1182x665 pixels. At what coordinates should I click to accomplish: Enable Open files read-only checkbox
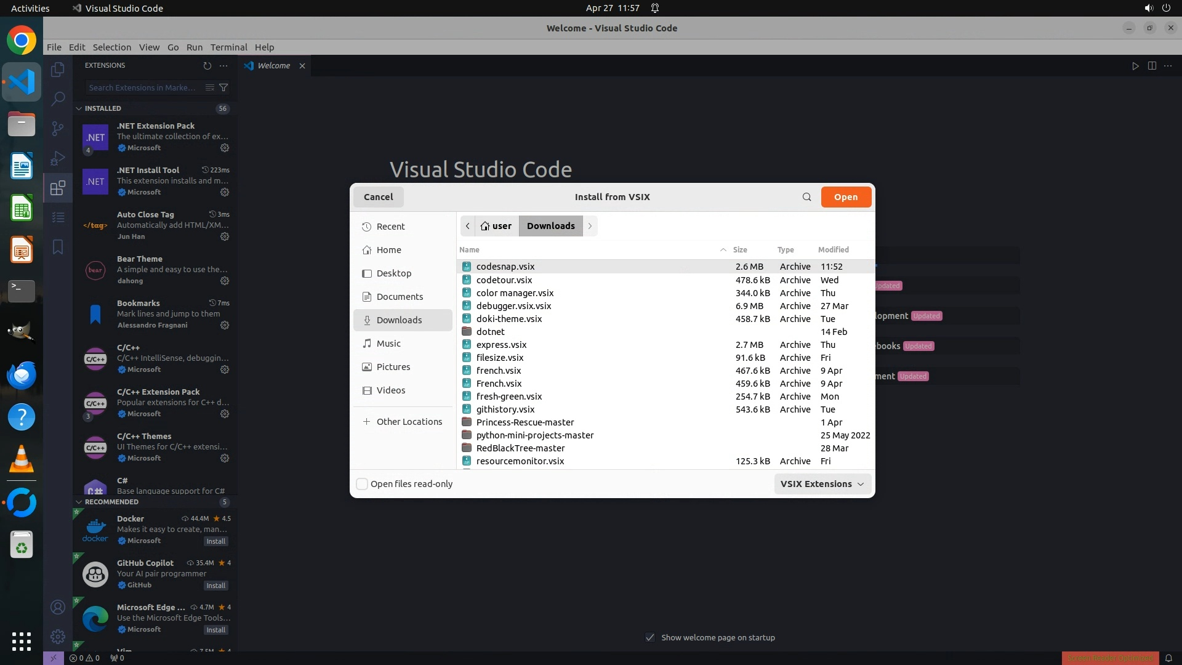click(362, 484)
